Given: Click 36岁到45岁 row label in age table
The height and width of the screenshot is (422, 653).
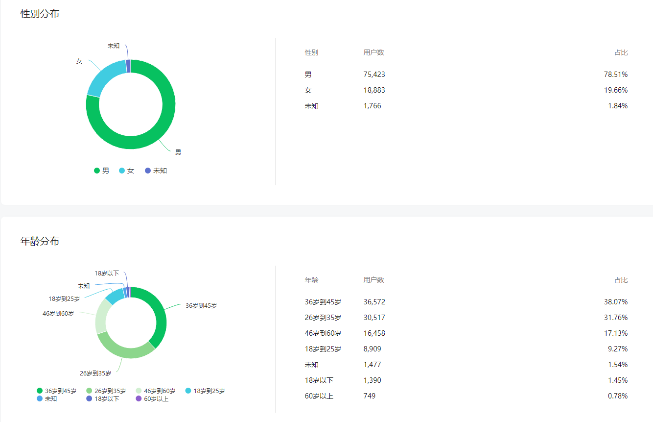Looking at the screenshot, I should tap(323, 302).
